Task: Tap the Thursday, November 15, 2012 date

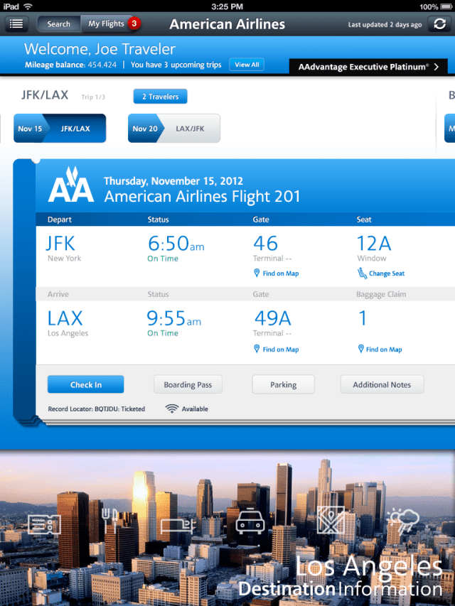Action: 173,181
